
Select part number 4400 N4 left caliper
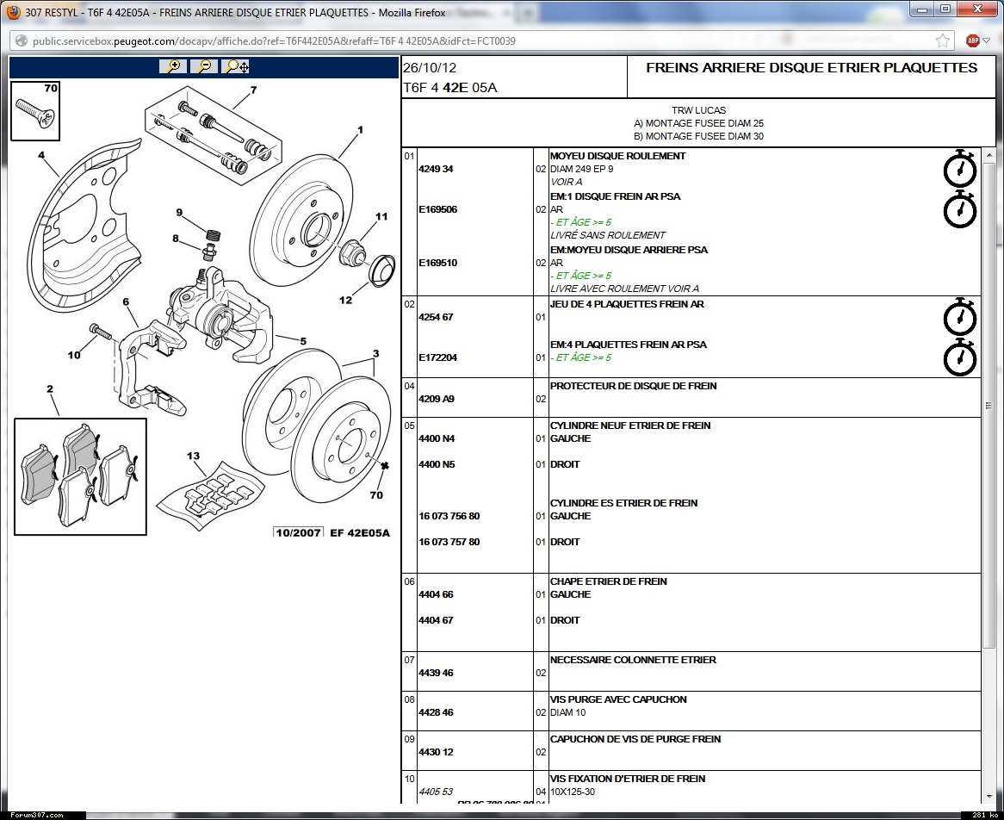pos(437,438)
